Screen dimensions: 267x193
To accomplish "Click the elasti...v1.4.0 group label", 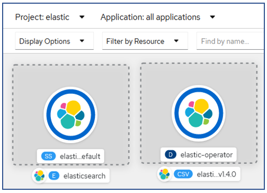I will coord(217,174).
